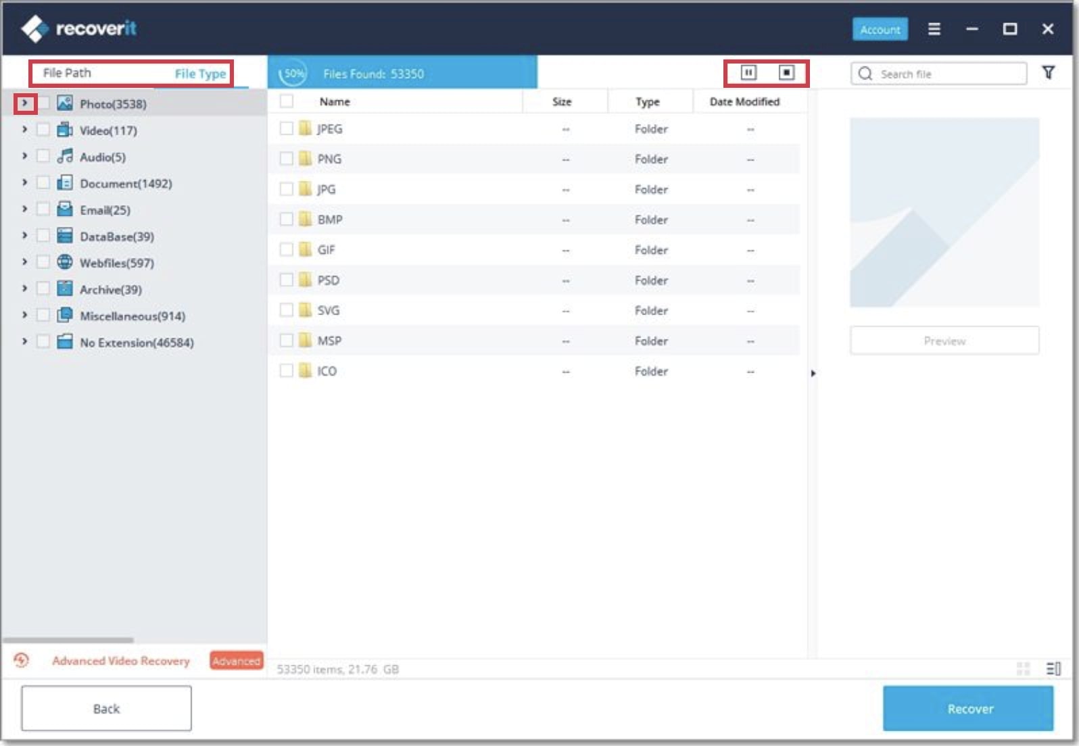Open the filter funnel icon
Image resolution: width=1079 pixels, height=746 pixels.
point(1048,73)
